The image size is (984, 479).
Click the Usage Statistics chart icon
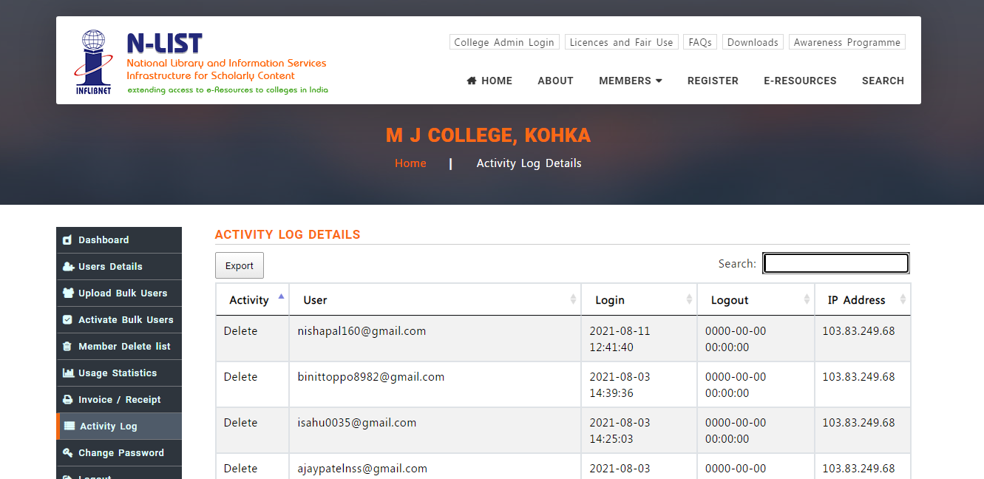tap(68, 373)
